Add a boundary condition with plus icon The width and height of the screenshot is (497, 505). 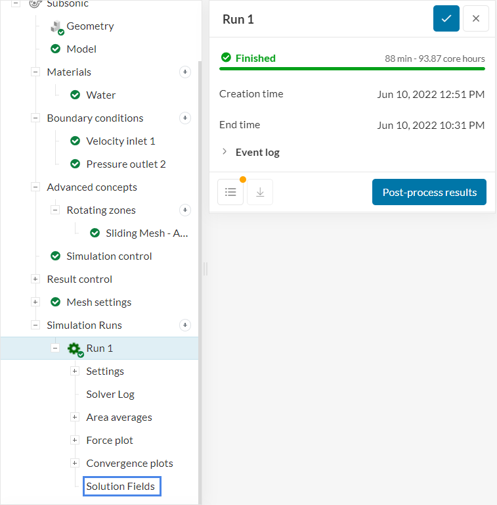[x=185, y=118]
